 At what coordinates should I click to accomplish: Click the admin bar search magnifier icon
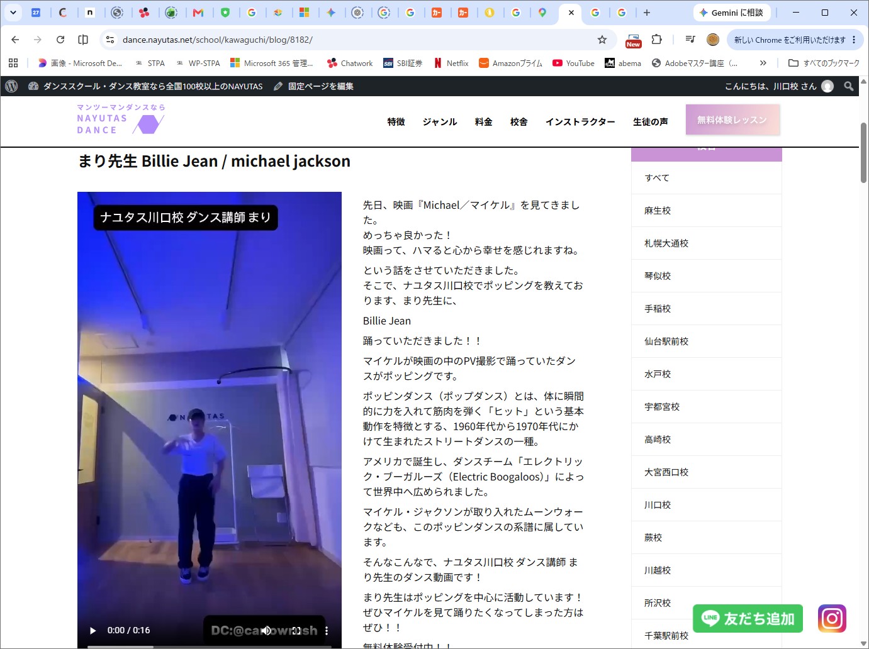849,86
